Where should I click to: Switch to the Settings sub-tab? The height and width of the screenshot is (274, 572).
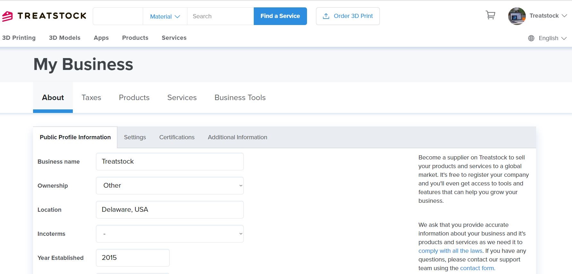coord(135,137)
